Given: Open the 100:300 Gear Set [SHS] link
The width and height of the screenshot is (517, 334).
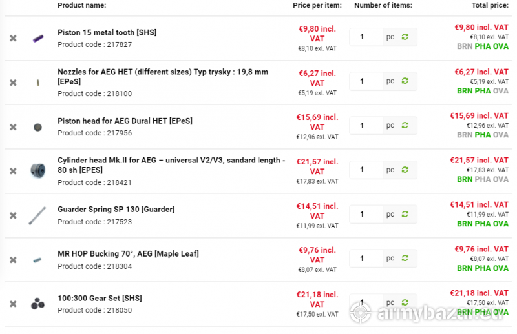Looking at the screenshot, I should click(100, 299).
